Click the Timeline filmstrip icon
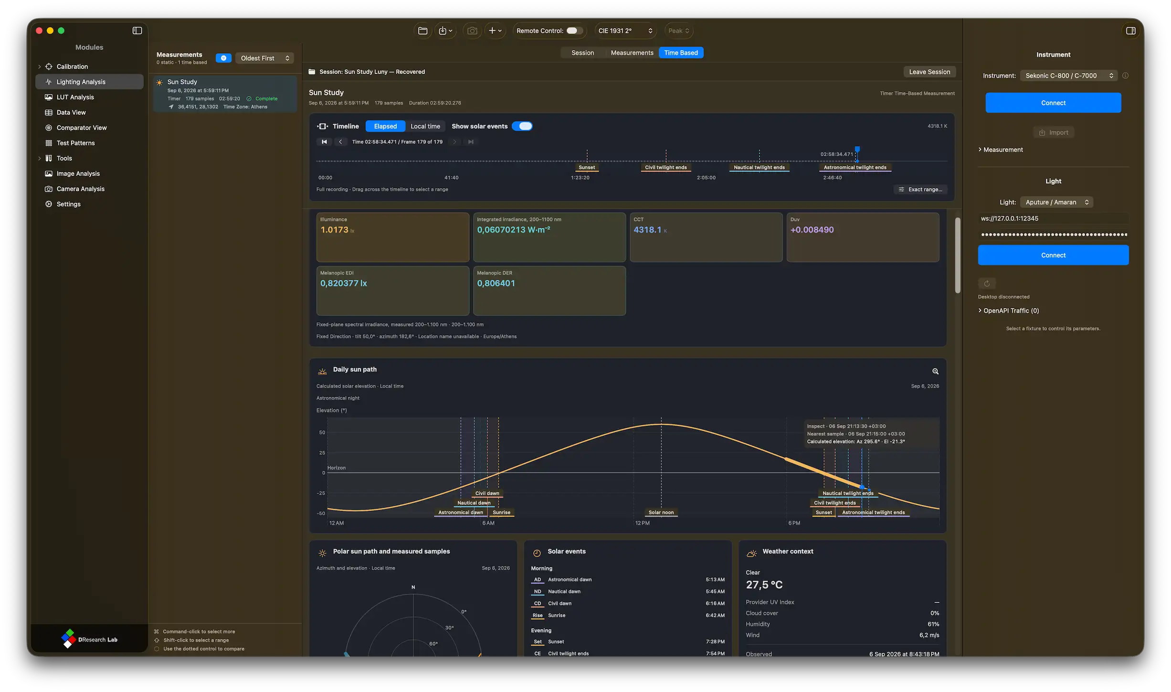This screenshot has width=1171, height=692. click(322, 126)
